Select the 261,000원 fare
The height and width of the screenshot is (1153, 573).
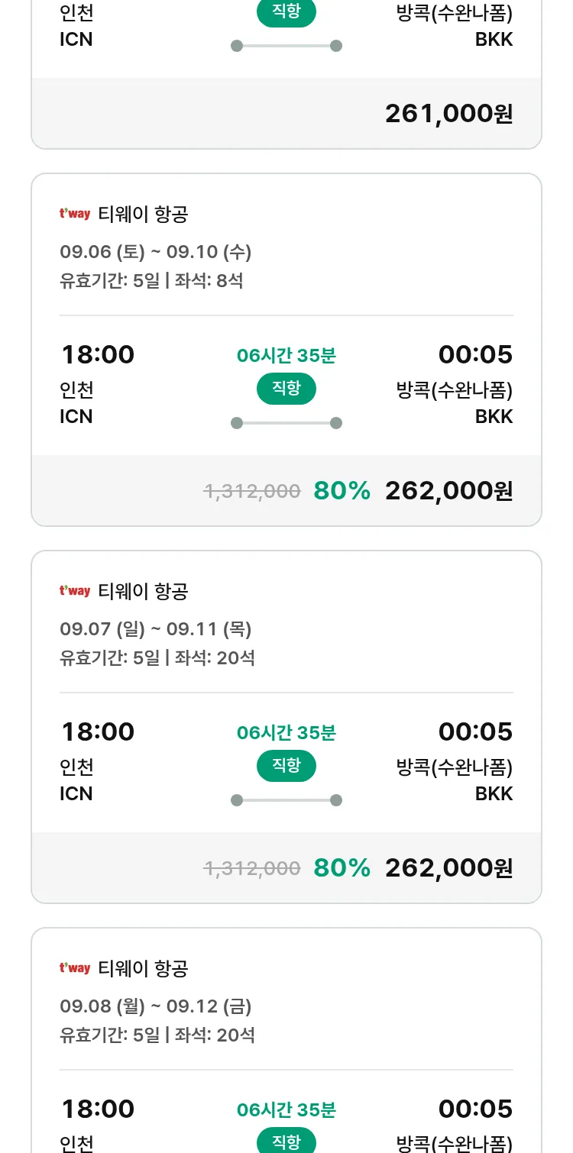click(448, 114)
